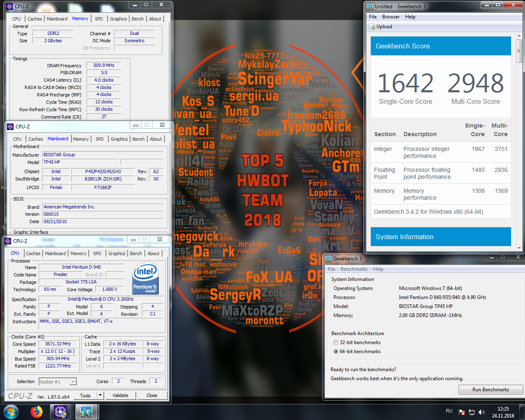Click the Validate button in CPU-Z
The width and height of the screenshot is (525, 420).
click(120, 395)
